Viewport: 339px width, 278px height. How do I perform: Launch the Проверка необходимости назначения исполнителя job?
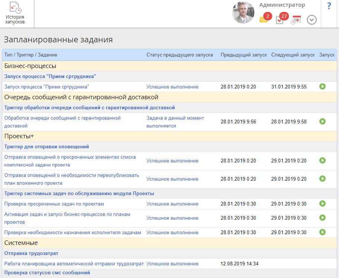[x=322, y=232]
